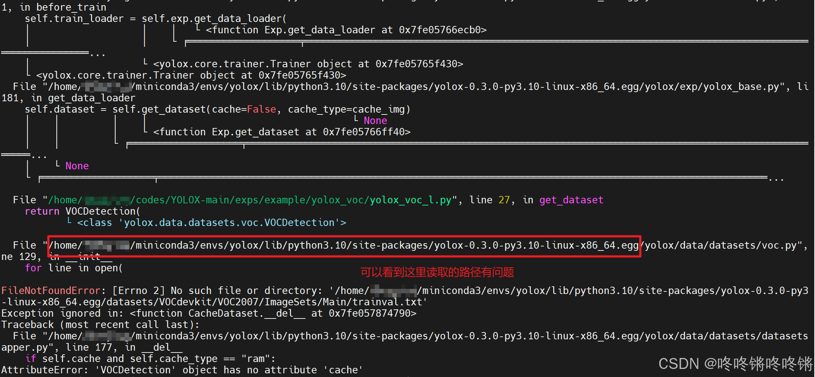Click '[Errno 2] No such file or directory:' text
Screen dimensions: 815x377
coord(218,291)
